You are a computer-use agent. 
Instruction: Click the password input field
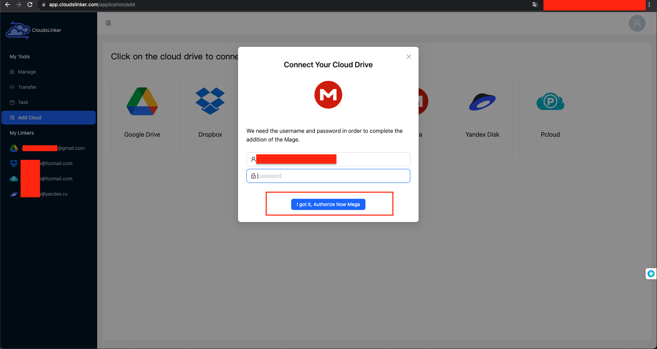pos(328,176)
